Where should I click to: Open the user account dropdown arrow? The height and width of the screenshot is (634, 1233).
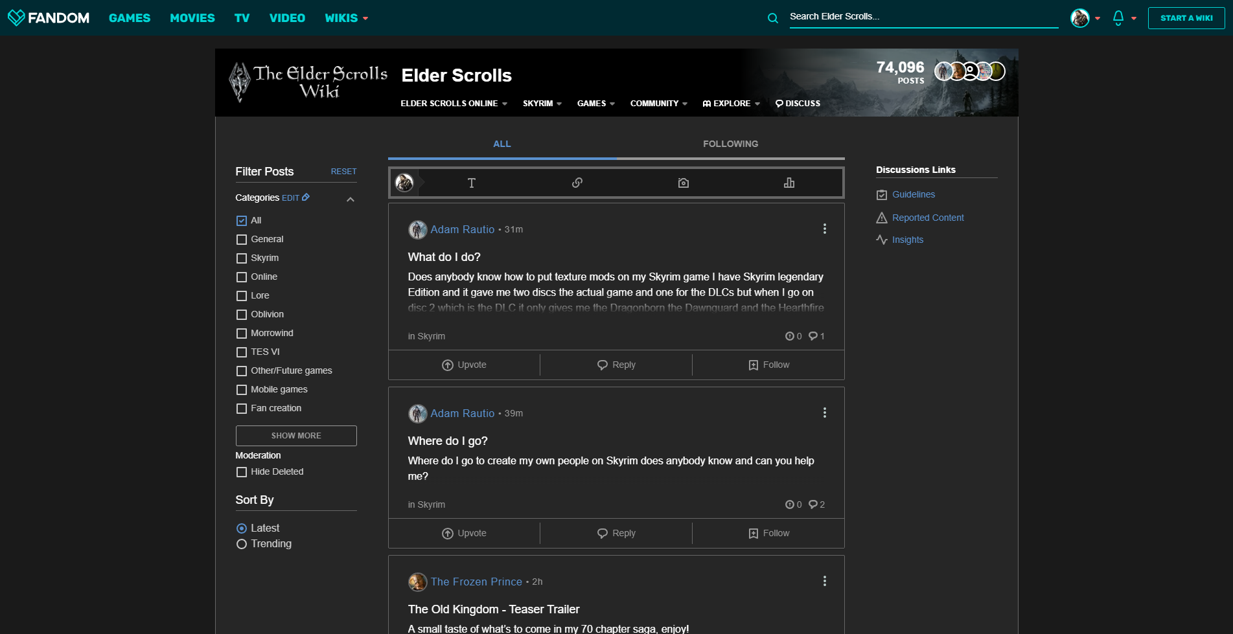tap(1098, 19)
